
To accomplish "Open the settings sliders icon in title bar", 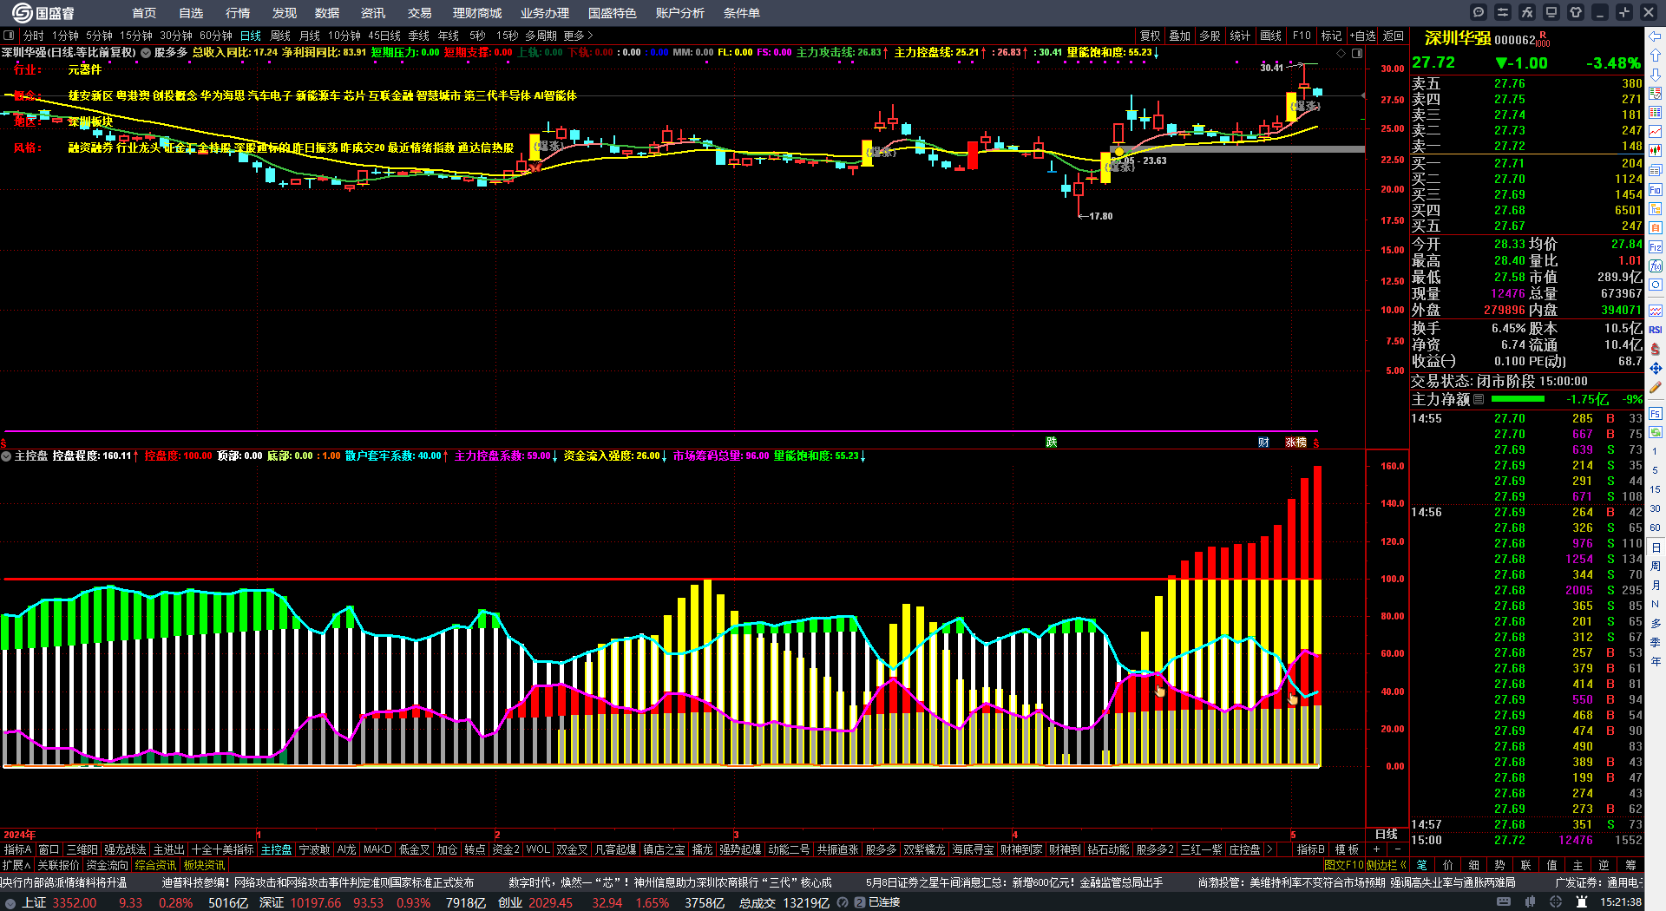I will [1503, 12].
